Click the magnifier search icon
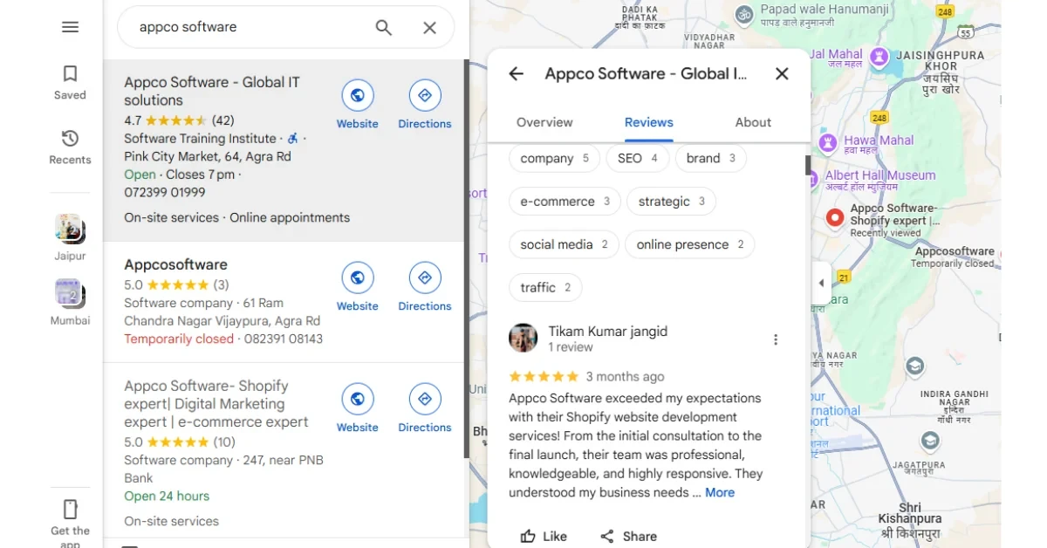This screenshot has height=548, width=1047. [x=384, y=28]
